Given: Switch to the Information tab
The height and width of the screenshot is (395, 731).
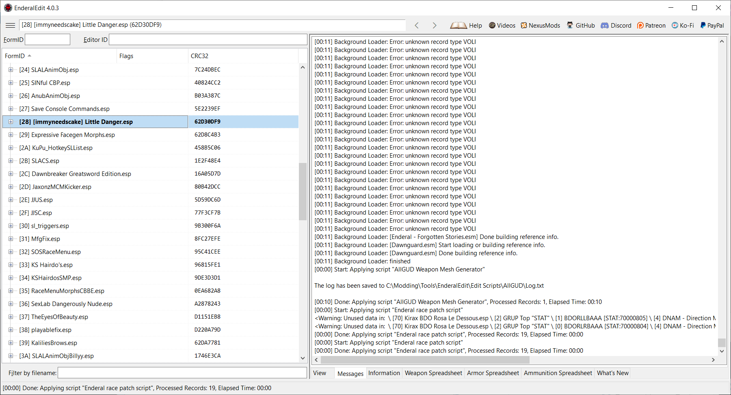Looking at the screenshot, I should pos(384,373).
